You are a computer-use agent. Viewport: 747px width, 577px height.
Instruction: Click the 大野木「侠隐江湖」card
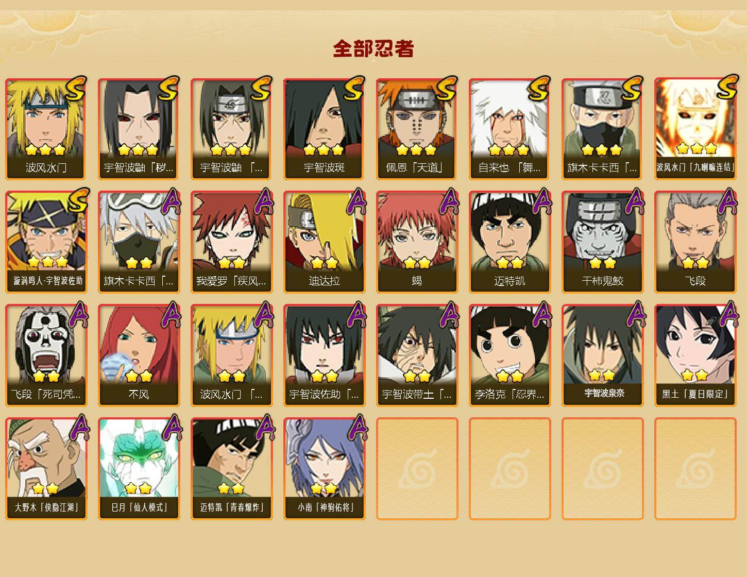pyautogui.click(x=46, y=469)
